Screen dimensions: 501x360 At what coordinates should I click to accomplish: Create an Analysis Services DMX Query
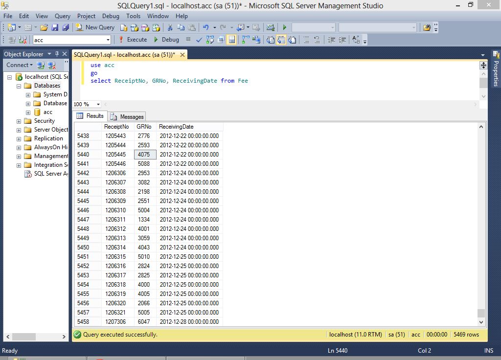click(x=145, y=28)
